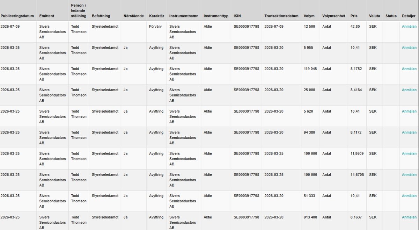Select the volume cell 5 955
This screenshot has height=230, width=419.
(x=308, y=48)
